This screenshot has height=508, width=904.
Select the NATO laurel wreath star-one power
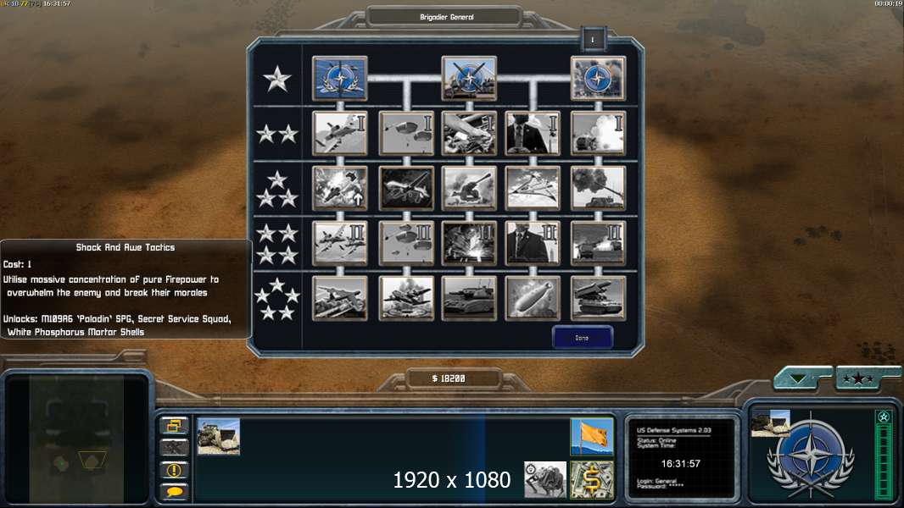coord(339,78)
